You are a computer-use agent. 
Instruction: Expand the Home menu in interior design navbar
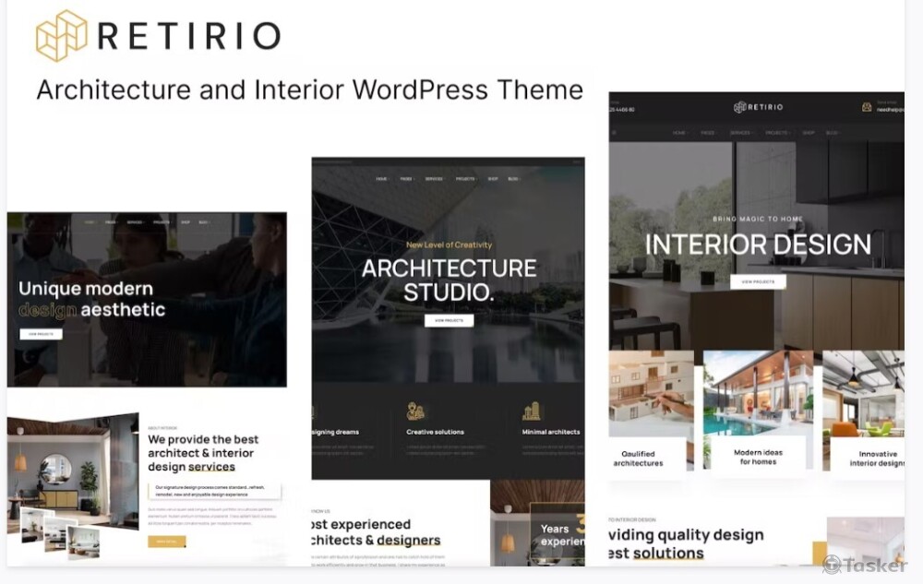click(x=680, y=133)
